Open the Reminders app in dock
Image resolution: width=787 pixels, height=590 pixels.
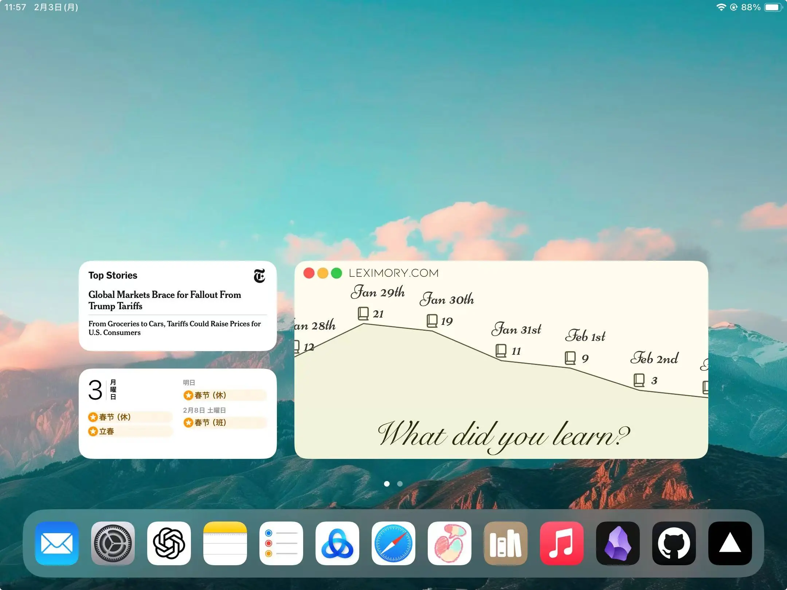281,543
